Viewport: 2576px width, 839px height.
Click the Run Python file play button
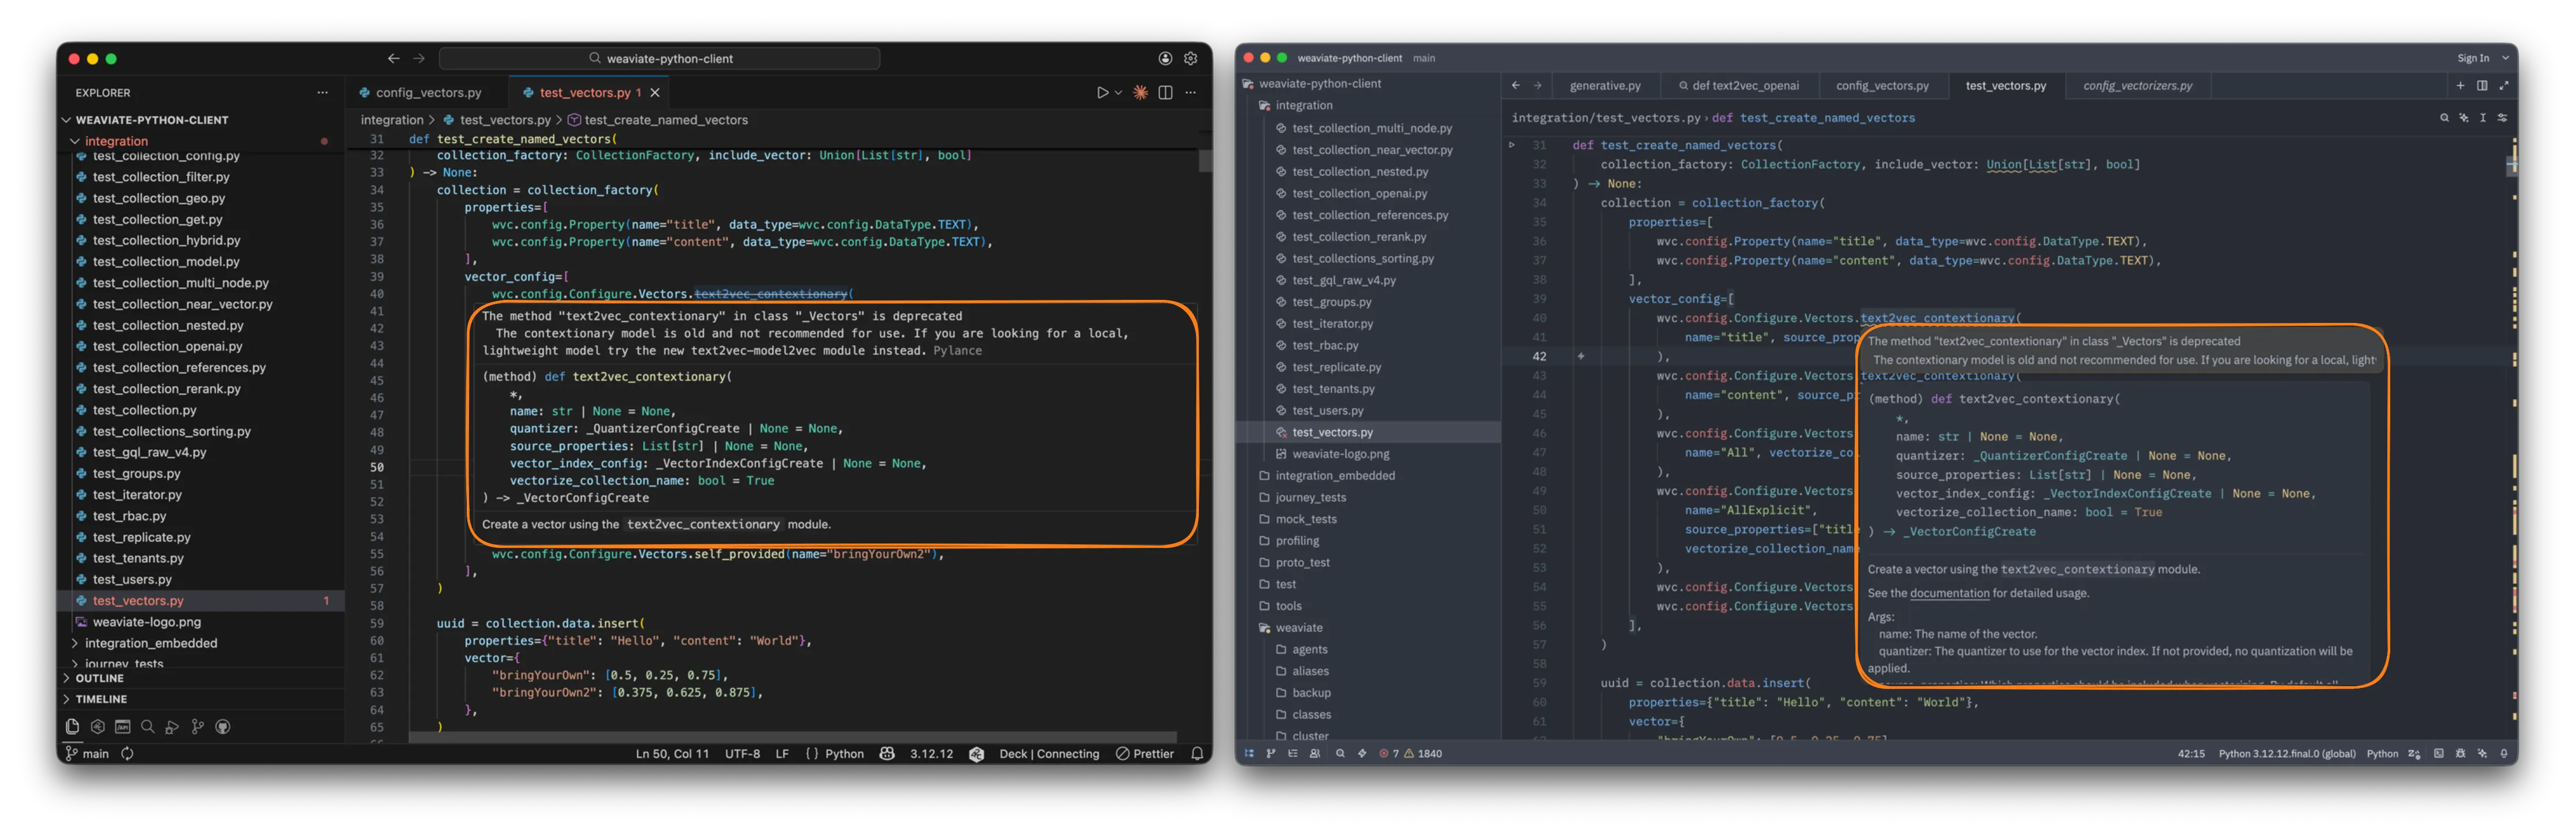tap(1102, 93)
